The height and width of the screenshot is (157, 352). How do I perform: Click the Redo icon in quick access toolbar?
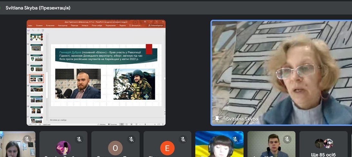38,30
